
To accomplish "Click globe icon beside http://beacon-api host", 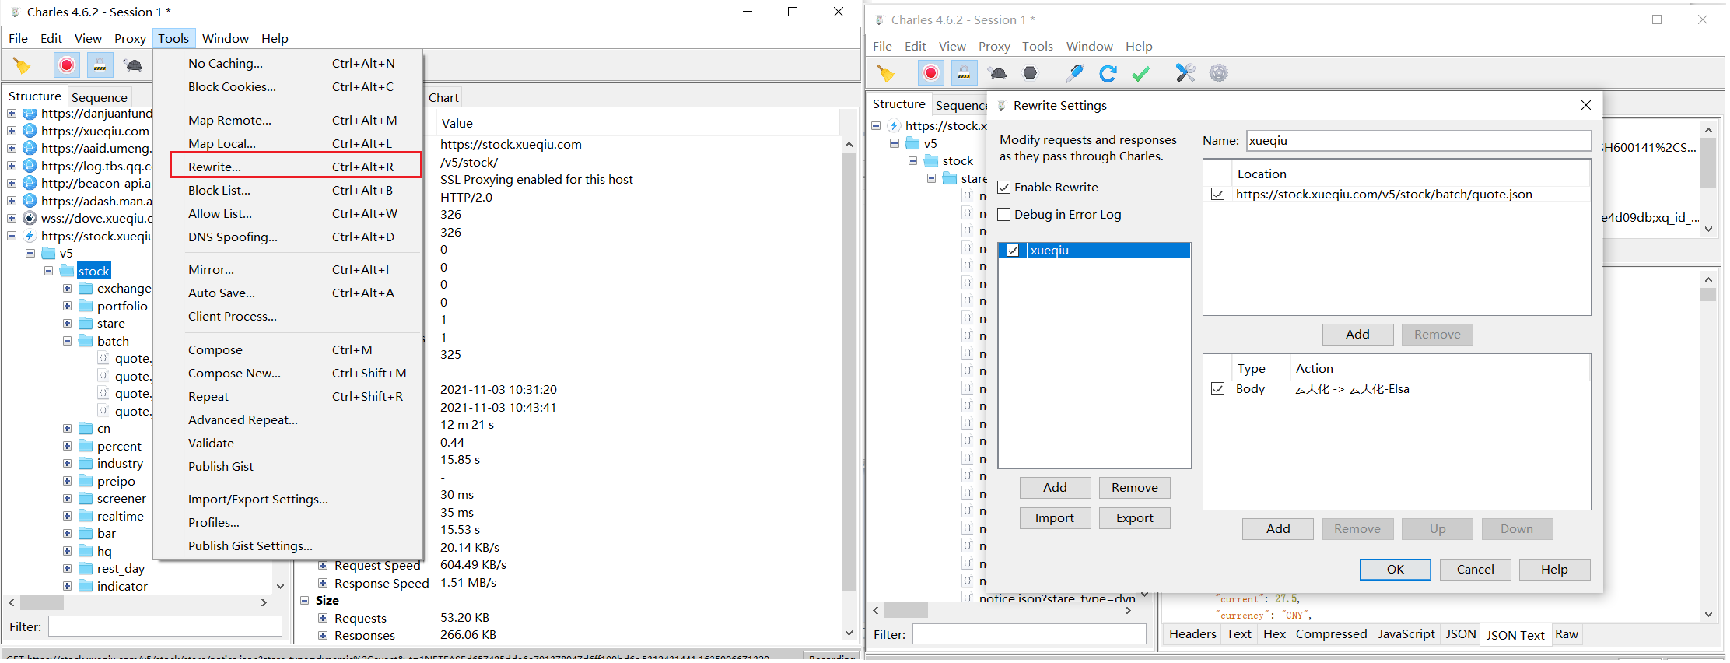I will [x=30, y=183].
